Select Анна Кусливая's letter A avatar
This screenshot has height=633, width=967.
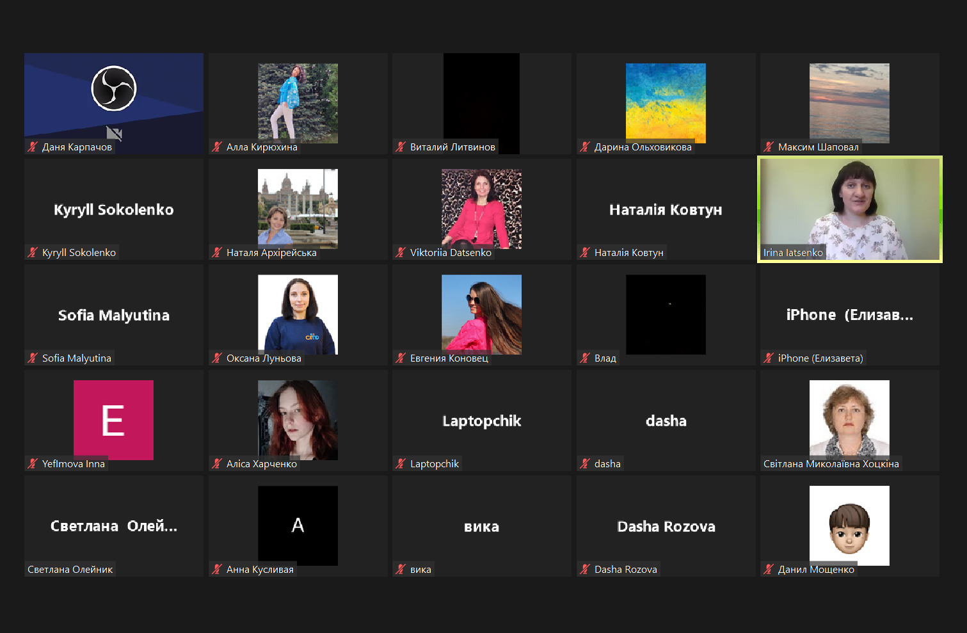[x=298, y=525]
